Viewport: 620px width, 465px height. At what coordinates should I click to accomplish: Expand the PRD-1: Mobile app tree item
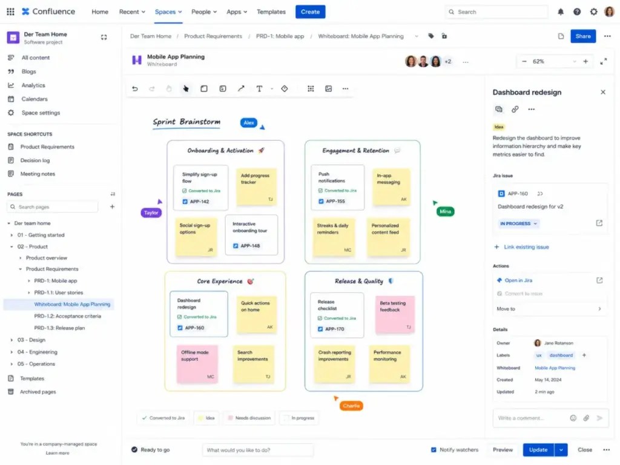click(x=28, y=281)
